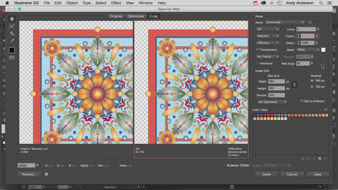Open the preset Name dropdown
Viewport: 338px width, 190px height.
pos(285,22)
